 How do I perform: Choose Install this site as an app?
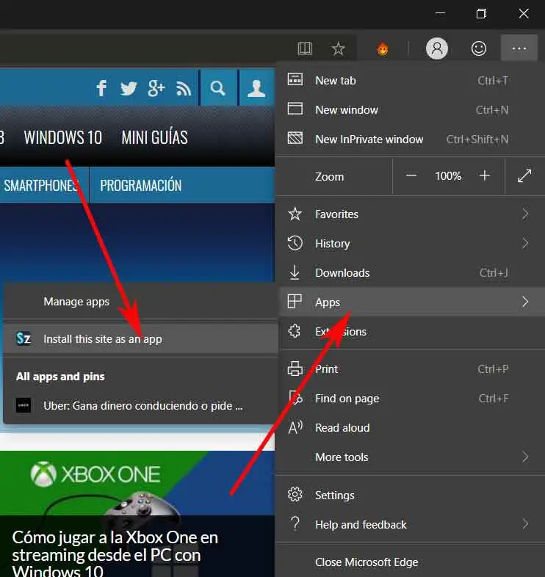coord(140,338)
